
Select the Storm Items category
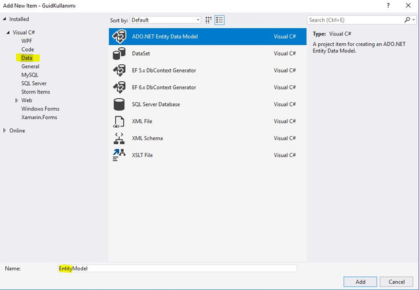[x=35, y=92]
